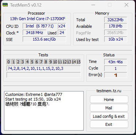Select test number 11 box

pos(60,62)
